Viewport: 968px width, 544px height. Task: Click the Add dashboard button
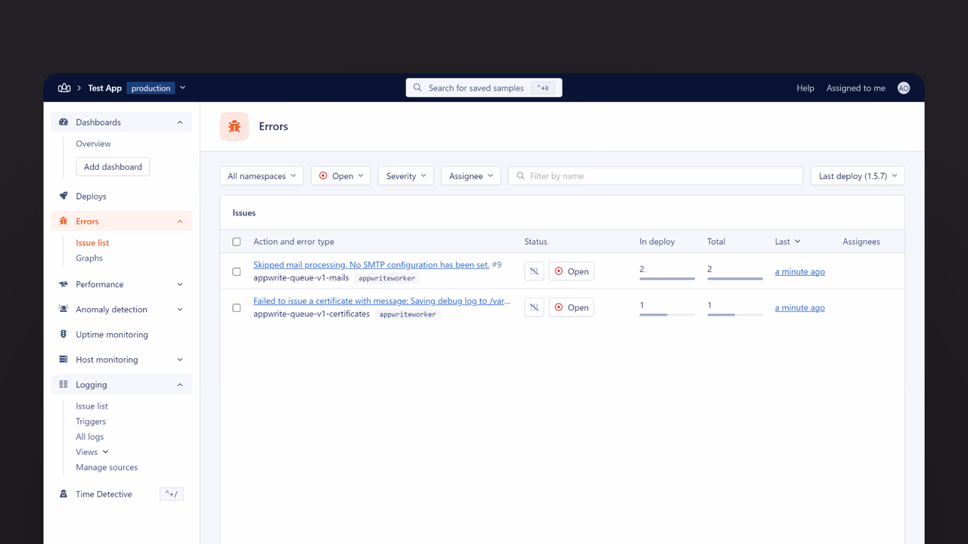pyautogui.click(x=113, y=167)
